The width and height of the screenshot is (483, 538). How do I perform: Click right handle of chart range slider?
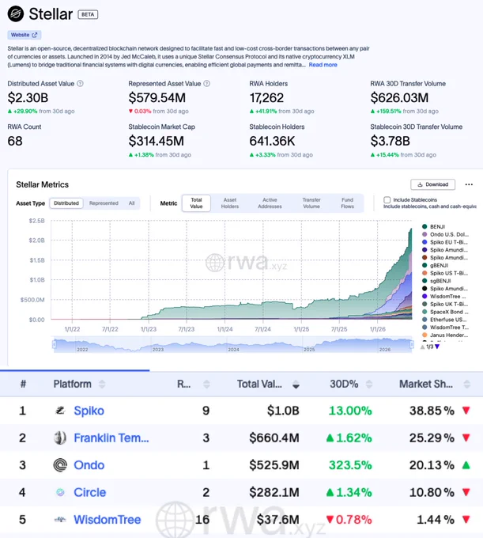(412, 344)
